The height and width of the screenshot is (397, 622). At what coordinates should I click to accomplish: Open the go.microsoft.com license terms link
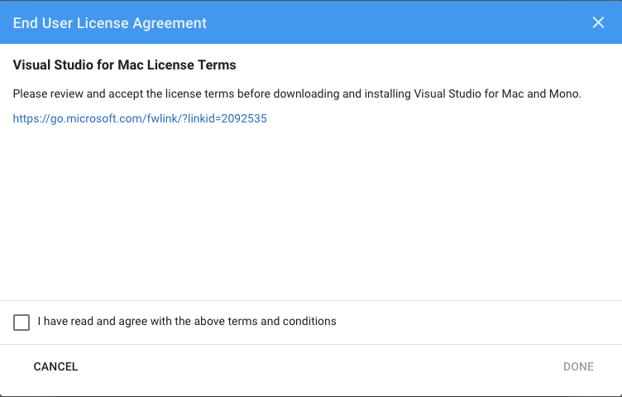pyautogui.click(x=140, y=118)
